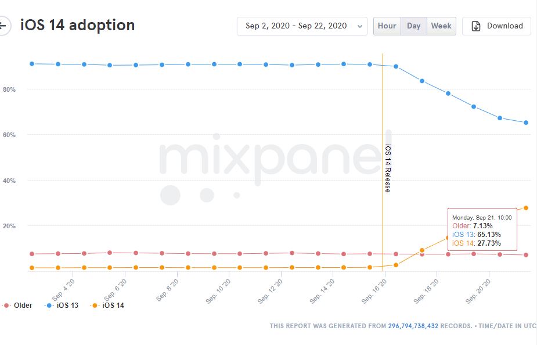Viewport: 537px width, 345px height.
Task: Switch to Hour granularity
Action: click(x=387, y=26)
